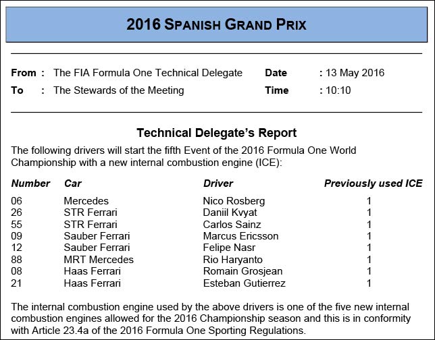Click the Number column header

(x=30, y=183)
